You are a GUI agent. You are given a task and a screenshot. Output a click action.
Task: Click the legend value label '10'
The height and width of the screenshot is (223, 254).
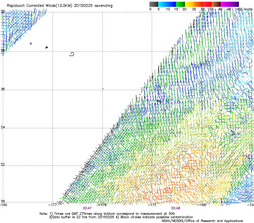(168, 9)
